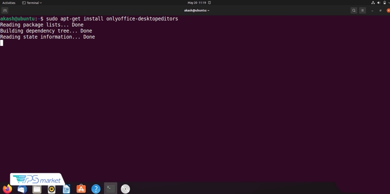Launch LibreOffice Writer from the dock

66,189
